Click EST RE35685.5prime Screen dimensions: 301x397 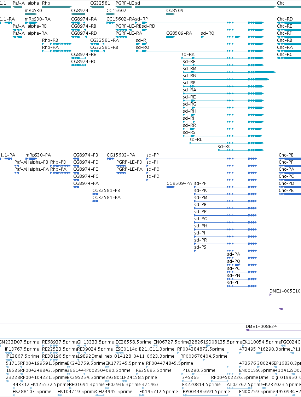click(154, 370)
